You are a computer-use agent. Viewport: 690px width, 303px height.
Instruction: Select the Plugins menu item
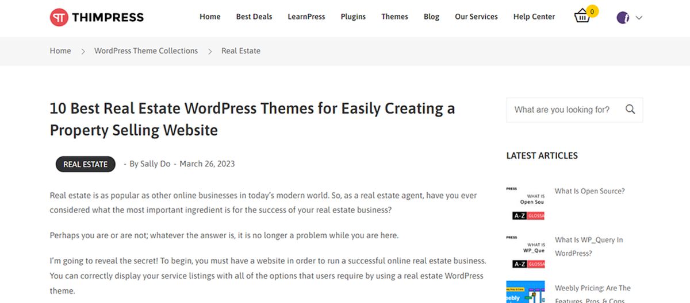pyautogui.click(x=353, y=17)
